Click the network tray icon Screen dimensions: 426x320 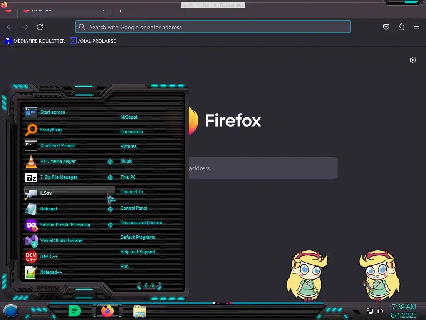370,311
